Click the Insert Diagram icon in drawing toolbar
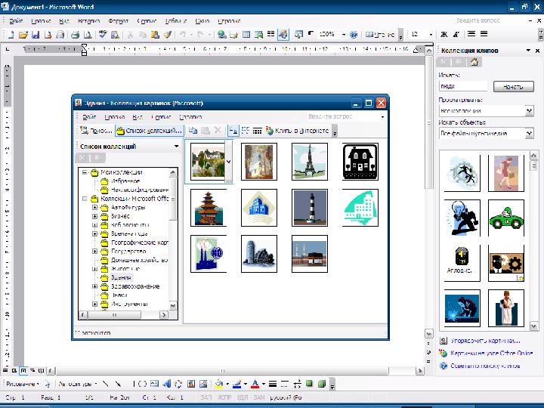This screenshot has width=544, height=408. [x=178, y=384]
